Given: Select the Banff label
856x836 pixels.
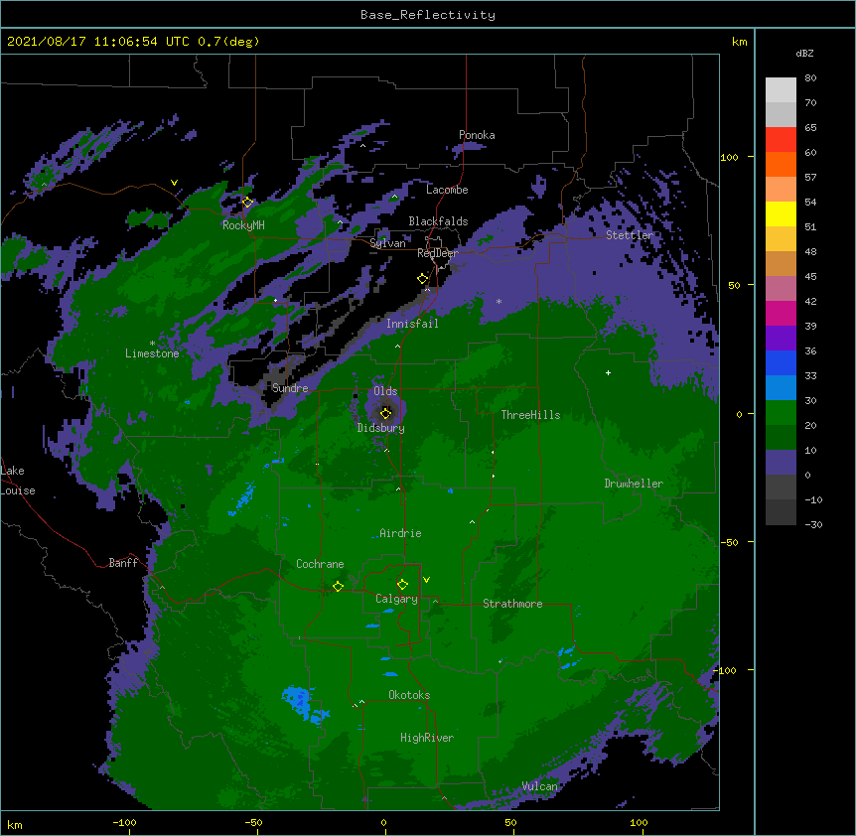Looking at the screenshot, I should pyautogui.click(x=123, y=563).
